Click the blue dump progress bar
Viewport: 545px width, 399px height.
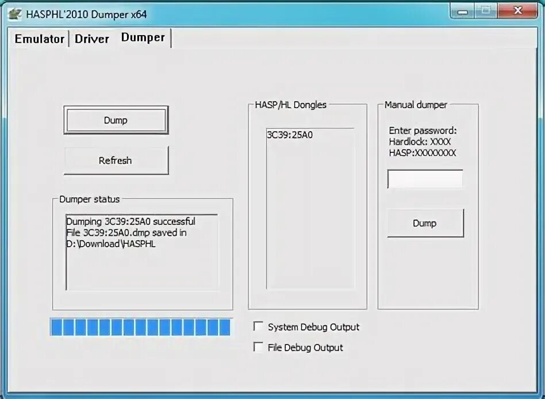140,327
